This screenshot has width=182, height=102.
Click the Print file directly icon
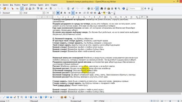(30, 8)
